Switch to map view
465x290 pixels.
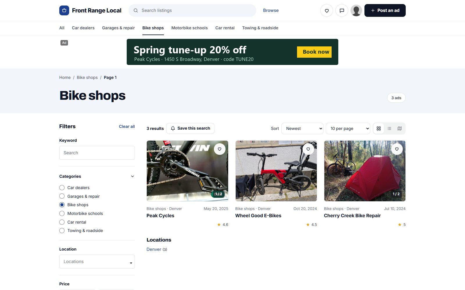(x=400, y=128)
